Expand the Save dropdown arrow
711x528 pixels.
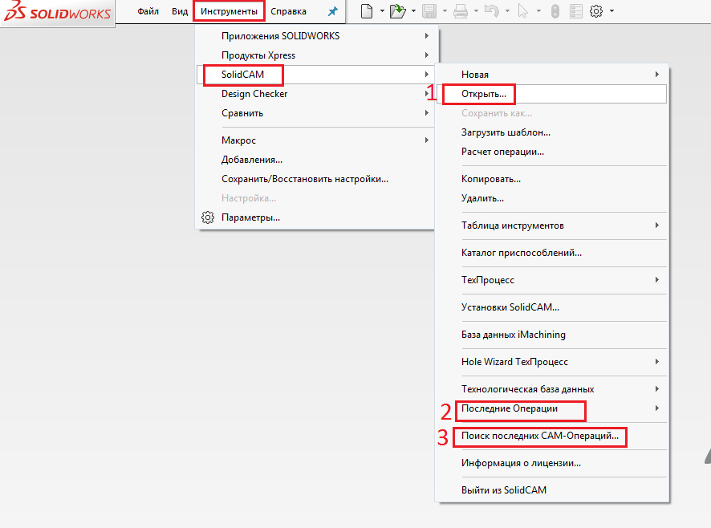(x=445, y=11)
